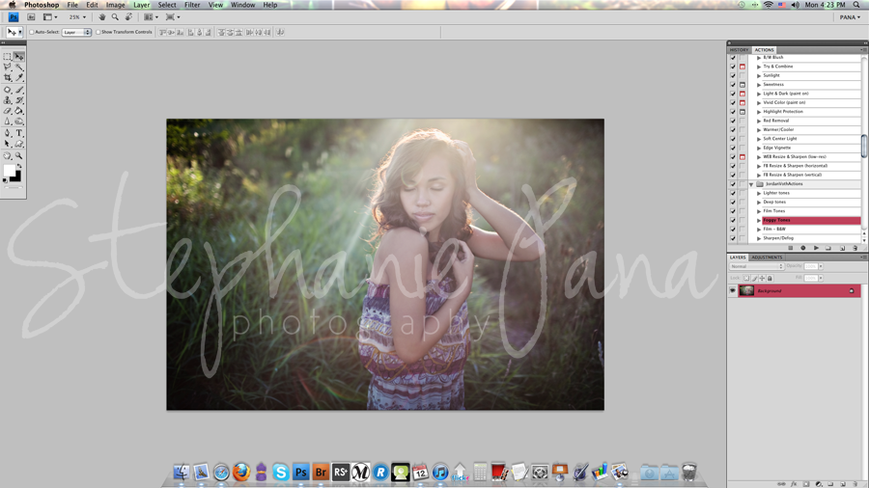This screenshot has width=869, height=488.
Task: Select the Rectangular Marquee tool
Action: (x=7, y=57)
